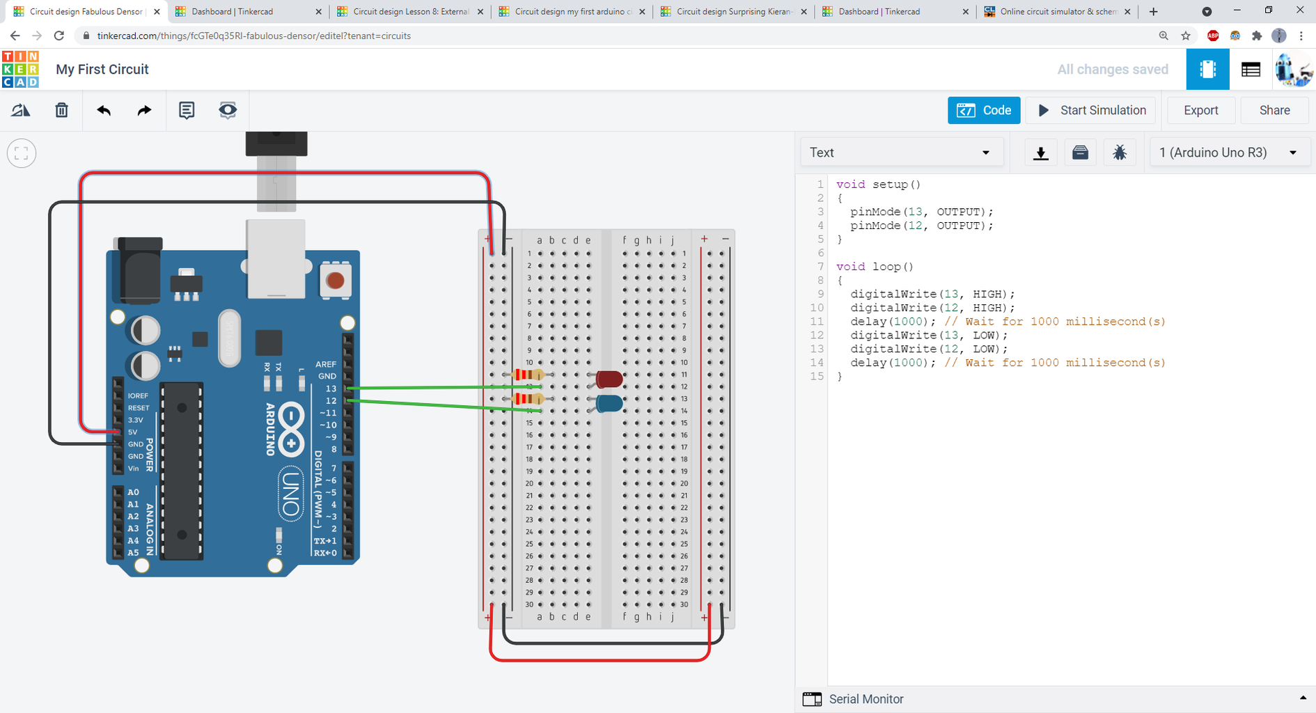The image size is (1316, 713).
Task: Open the debugger bug icon
Action: click(x=1120, y=152)
